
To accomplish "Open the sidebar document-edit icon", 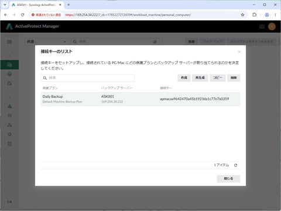I will [9, 84].
